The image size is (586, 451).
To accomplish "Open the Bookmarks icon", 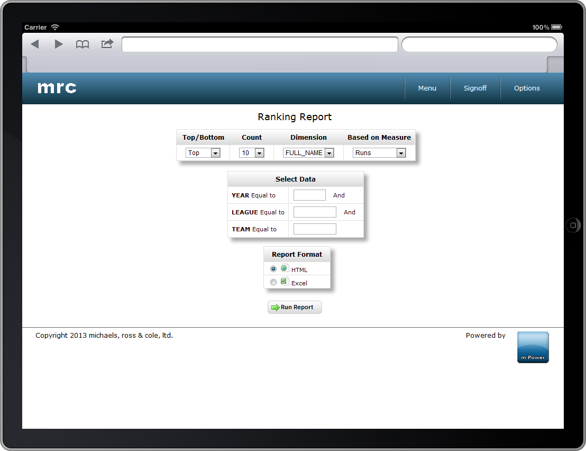I will (x=83, y=44).
